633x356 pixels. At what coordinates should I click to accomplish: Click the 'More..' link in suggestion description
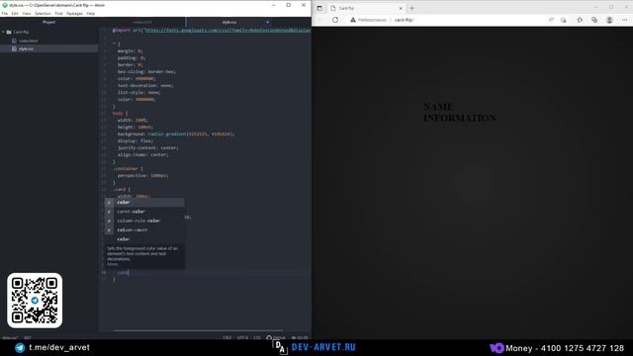coord(113,264)
